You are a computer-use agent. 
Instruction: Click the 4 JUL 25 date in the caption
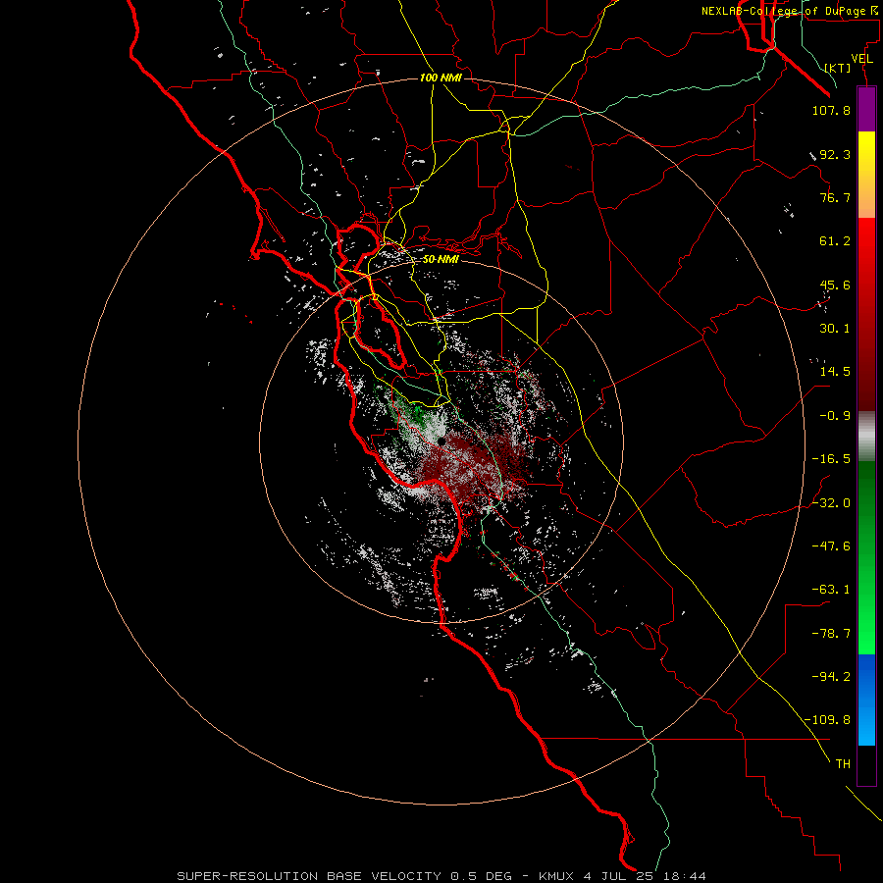(x=618, y=876)
